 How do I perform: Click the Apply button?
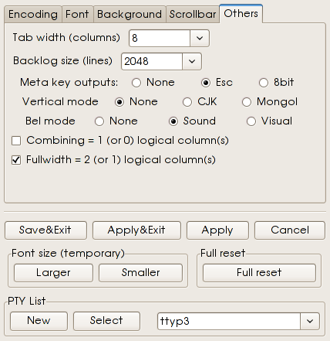tap(217, 230)
